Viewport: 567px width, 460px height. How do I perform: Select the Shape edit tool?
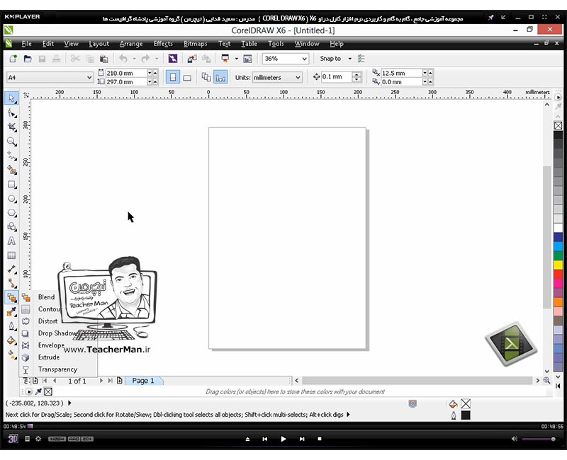click(x=11, y=113)
